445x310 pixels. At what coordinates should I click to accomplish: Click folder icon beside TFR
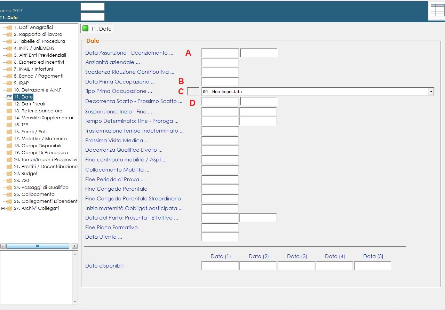(9, 125)
